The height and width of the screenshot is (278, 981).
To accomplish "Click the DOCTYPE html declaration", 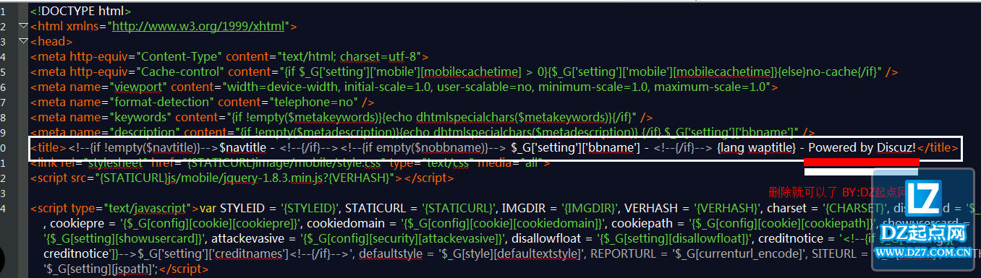I will coord(81,12).
